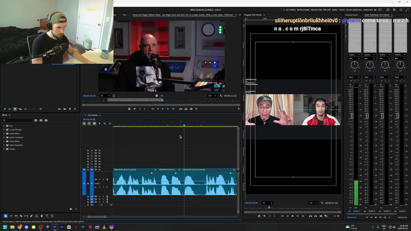
Task: Solo the Audio 1 track
Action: [x=103, y=179]
